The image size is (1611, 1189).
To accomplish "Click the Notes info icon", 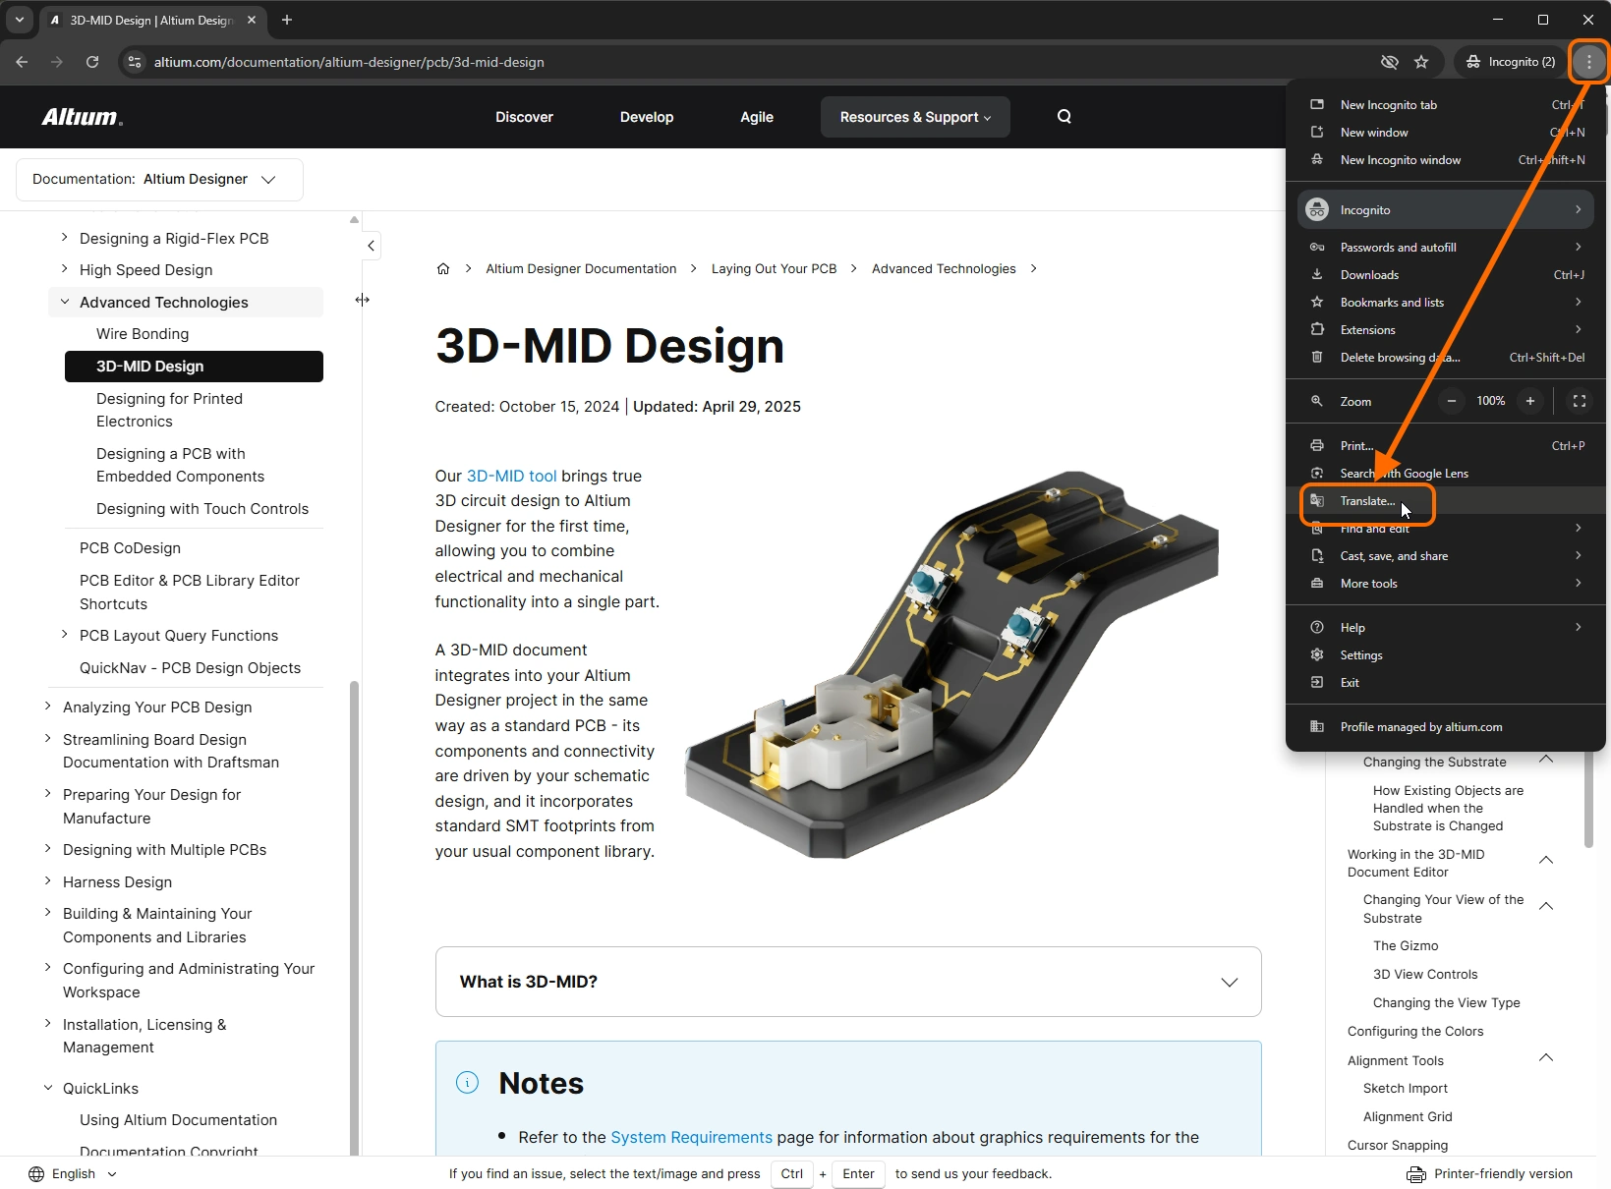I will 467,1083.
